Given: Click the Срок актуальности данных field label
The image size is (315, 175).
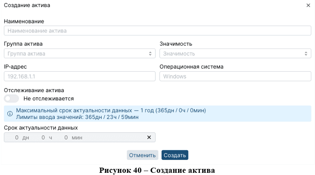Looking at the screenshot, I should click(41, 128).
